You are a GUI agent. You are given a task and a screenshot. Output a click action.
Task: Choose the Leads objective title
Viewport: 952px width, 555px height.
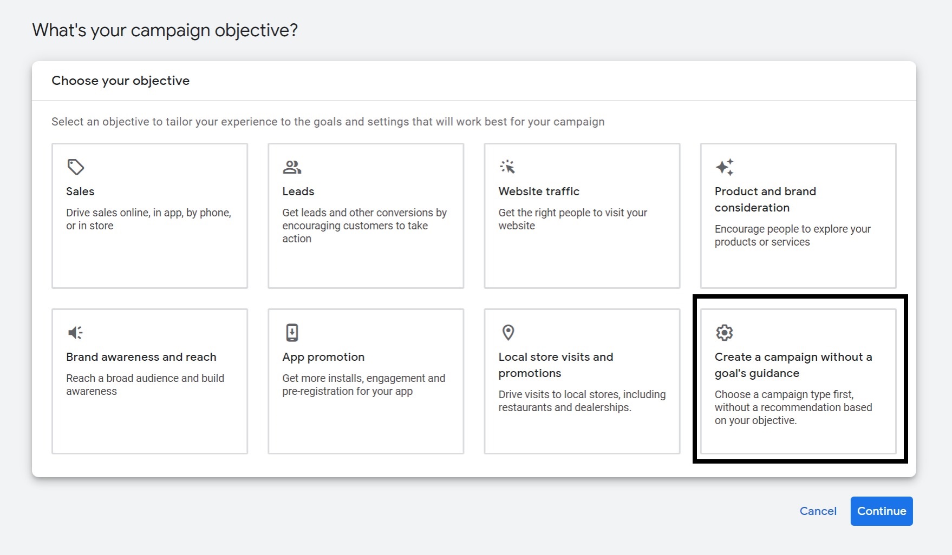pos(298,191)
